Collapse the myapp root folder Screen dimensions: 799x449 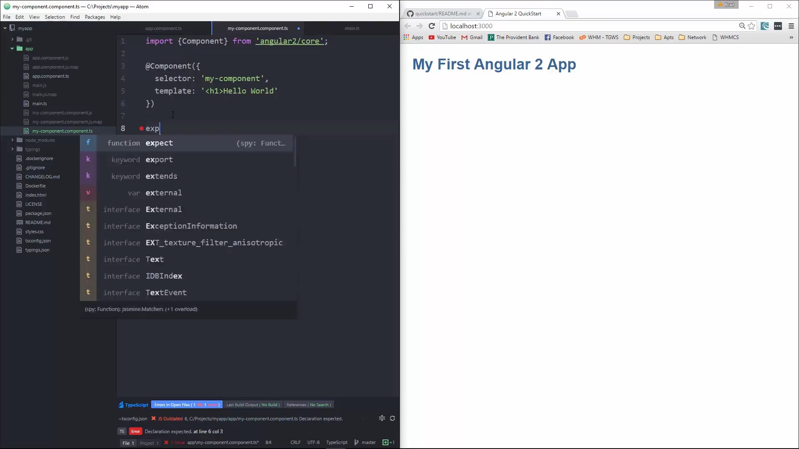coord(5,28)
